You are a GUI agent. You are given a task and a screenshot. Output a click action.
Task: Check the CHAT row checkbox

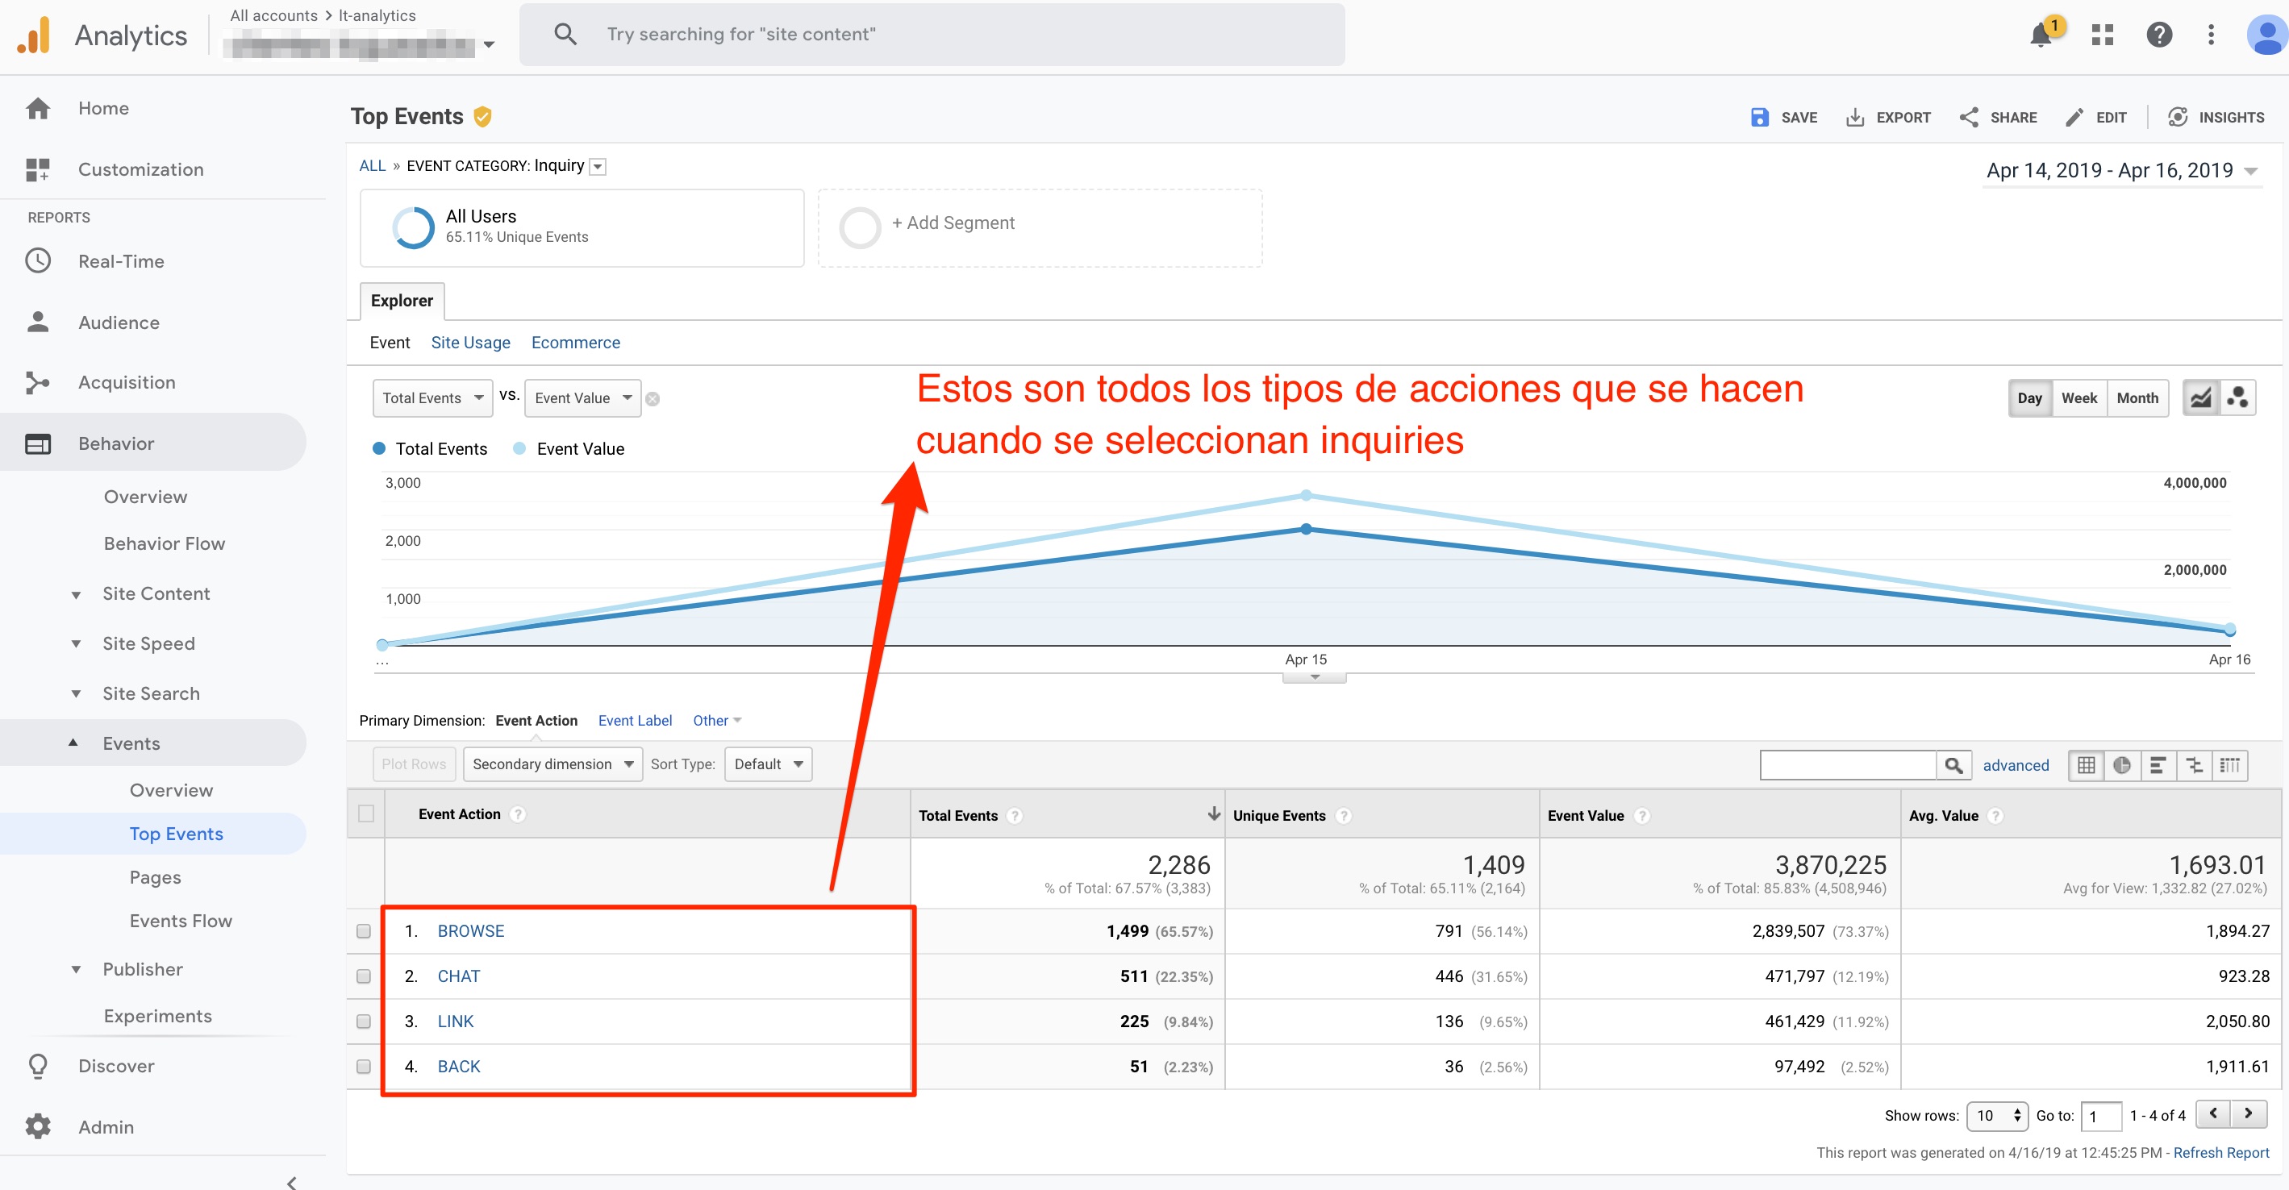[x=364, y=976]
